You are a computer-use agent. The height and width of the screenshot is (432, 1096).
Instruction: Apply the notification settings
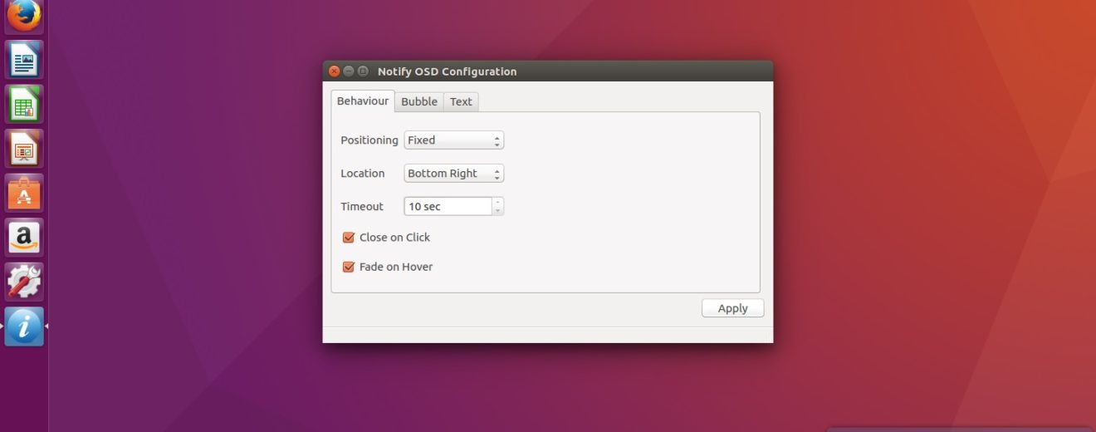733,308
